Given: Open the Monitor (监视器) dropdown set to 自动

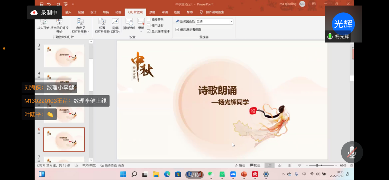Looking at the screenshot, I should click(231, 21).
